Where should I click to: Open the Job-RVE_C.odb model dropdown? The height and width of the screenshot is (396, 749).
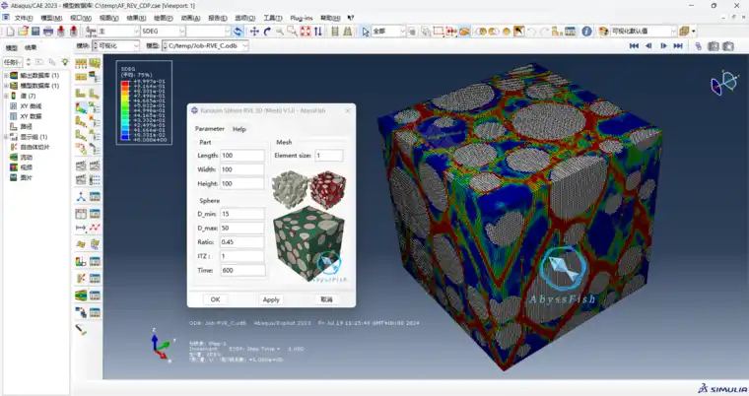coord(205,46)
